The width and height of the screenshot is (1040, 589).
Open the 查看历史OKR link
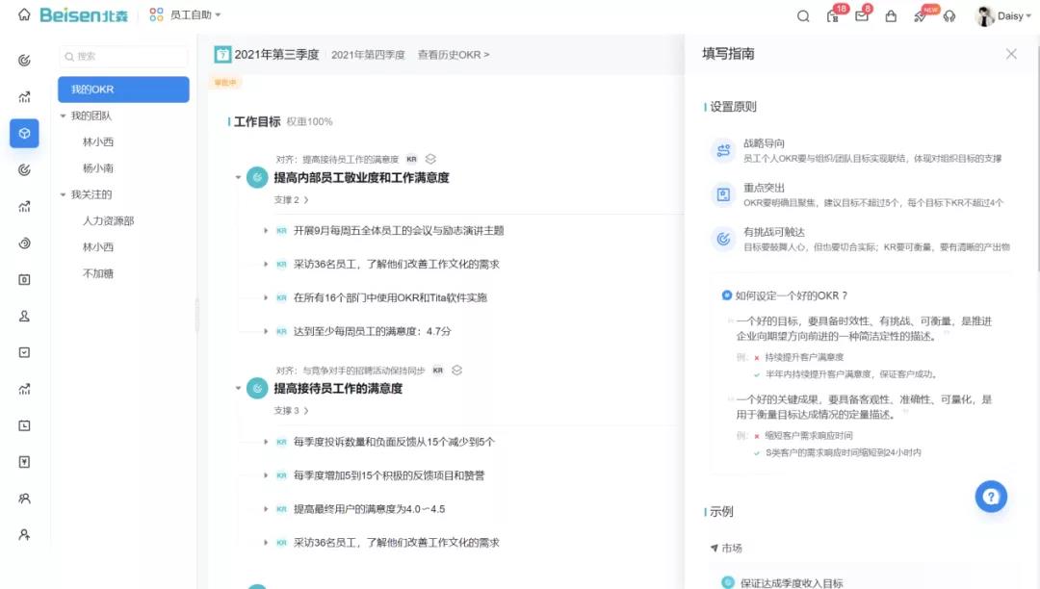coord(453,55)
